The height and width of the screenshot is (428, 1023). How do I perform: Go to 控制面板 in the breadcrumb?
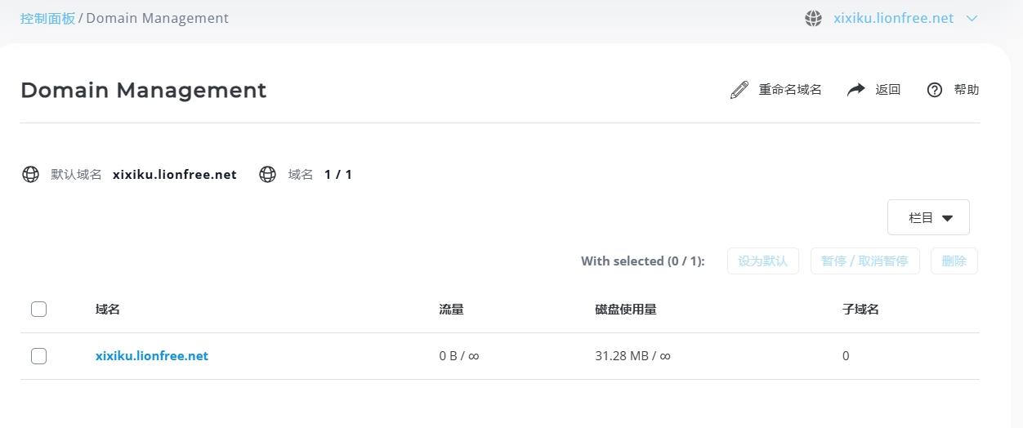47,18
